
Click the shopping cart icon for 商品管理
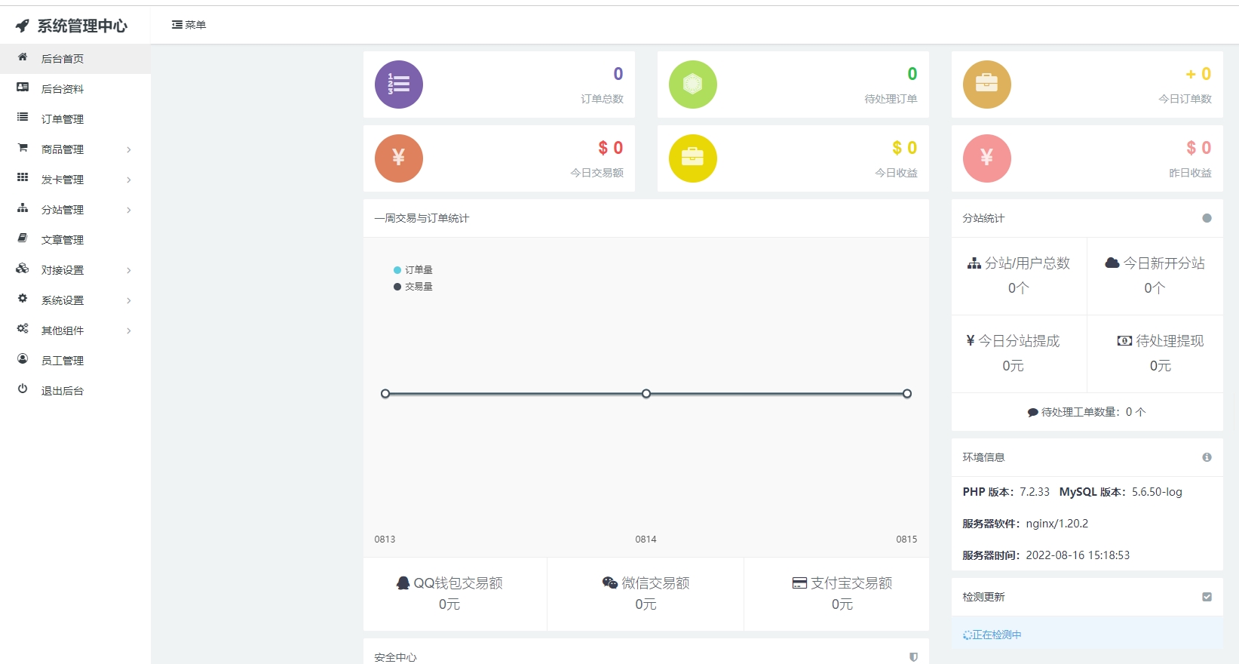(23, 148)
